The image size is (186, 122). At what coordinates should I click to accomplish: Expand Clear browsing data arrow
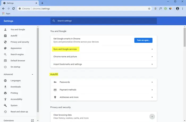(152, 116)
